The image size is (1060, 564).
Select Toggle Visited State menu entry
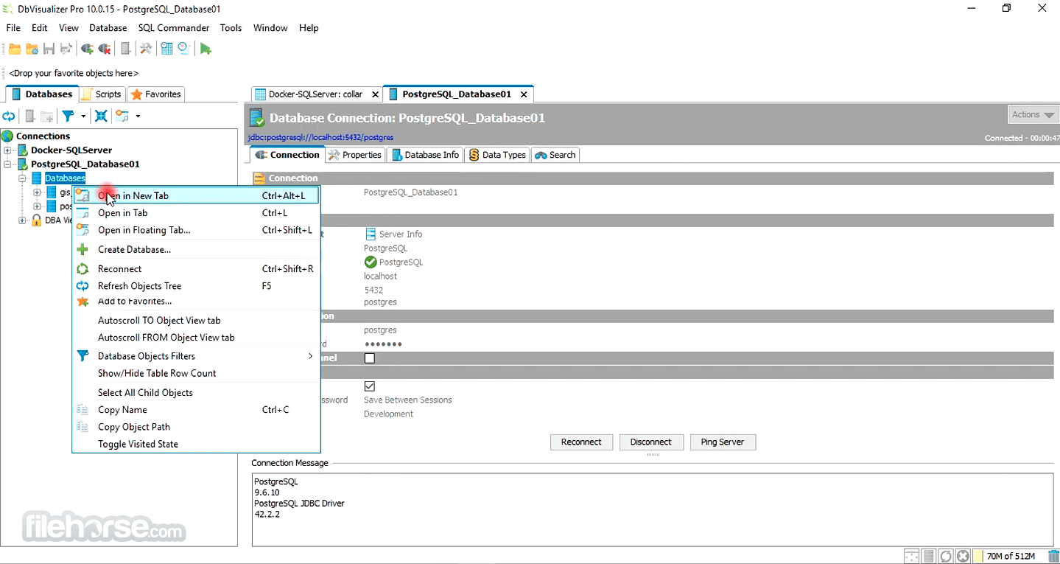(x=196, y=444)
